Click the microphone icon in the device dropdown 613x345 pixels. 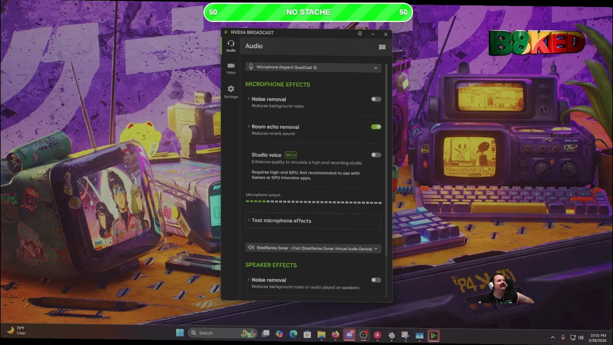point(251,67)
